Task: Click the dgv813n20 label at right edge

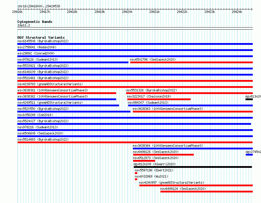Action: click(253, 96)
